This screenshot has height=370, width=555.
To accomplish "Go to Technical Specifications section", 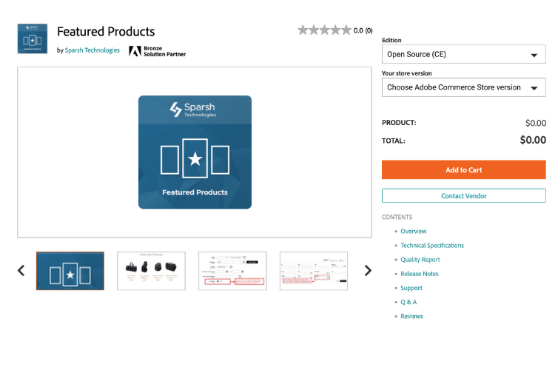I will (432, 246).
